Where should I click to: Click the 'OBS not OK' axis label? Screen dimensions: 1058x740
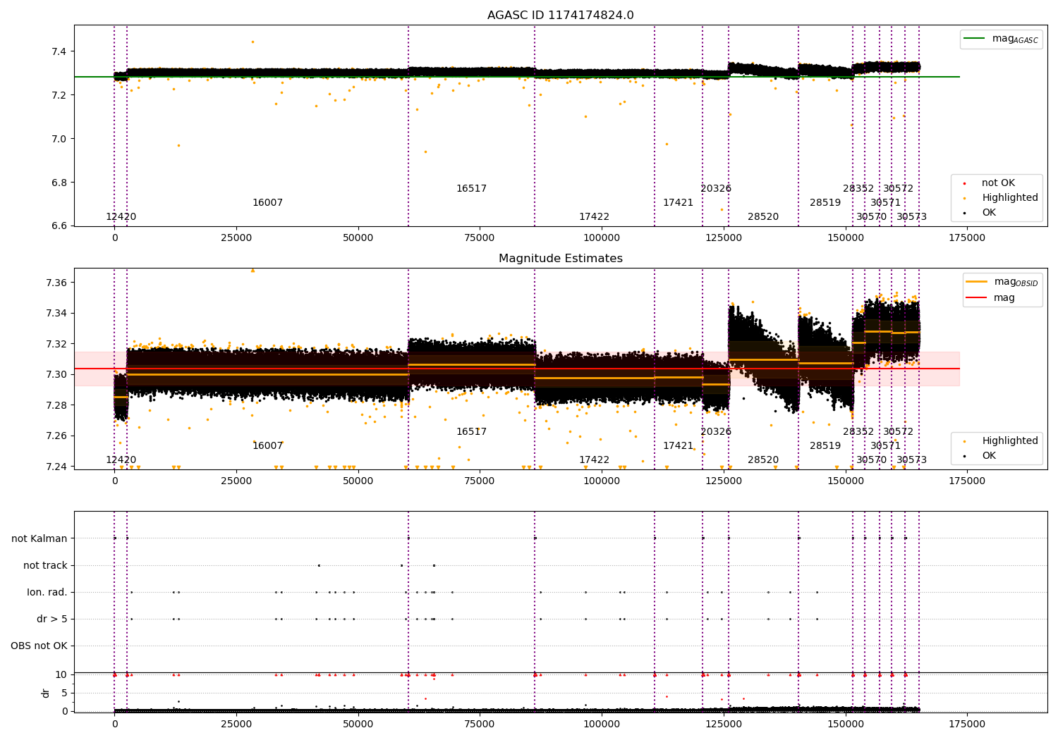39,646
